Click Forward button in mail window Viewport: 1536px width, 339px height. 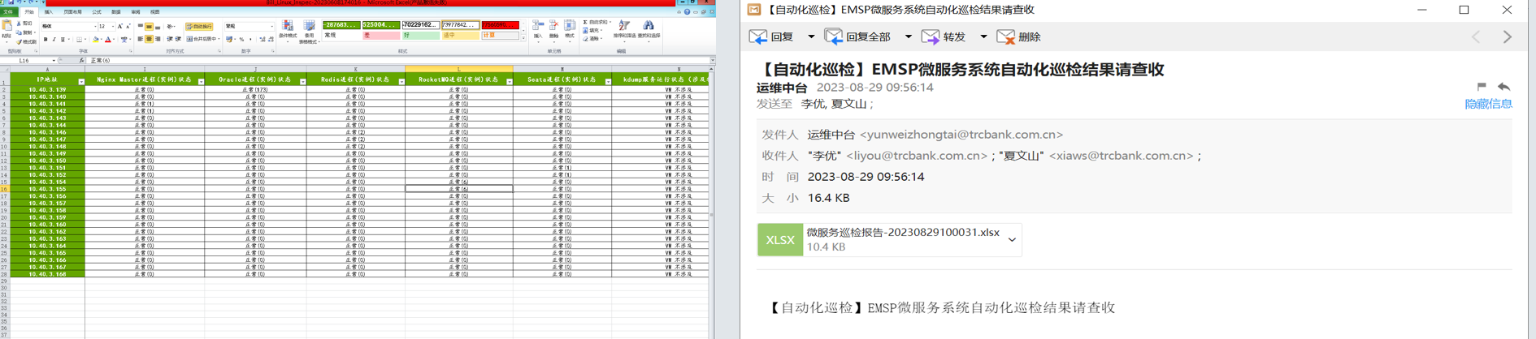[x=944, y=36]
